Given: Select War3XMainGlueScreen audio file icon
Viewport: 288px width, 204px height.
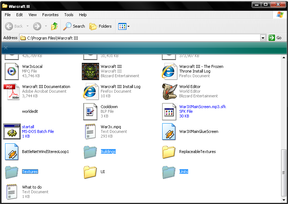Looking at the screenshot, I should (169, 131).
